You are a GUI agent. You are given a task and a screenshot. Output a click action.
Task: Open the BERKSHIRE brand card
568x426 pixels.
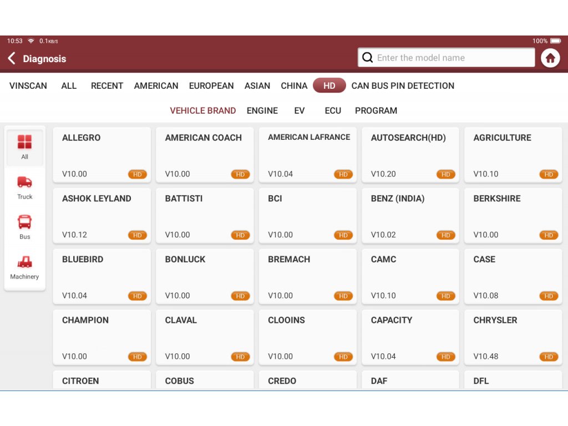pyautogui.click(x=513, y=216)
